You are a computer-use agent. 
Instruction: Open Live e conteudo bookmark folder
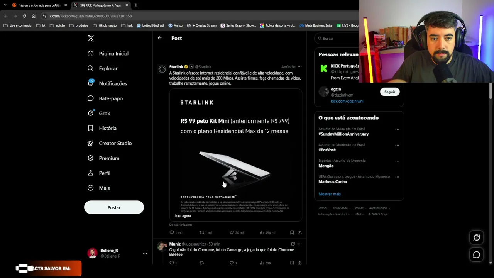[17, 25]
